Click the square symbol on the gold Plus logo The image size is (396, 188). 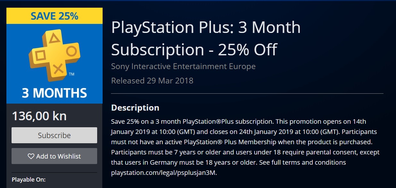click(x=40, y=56)
